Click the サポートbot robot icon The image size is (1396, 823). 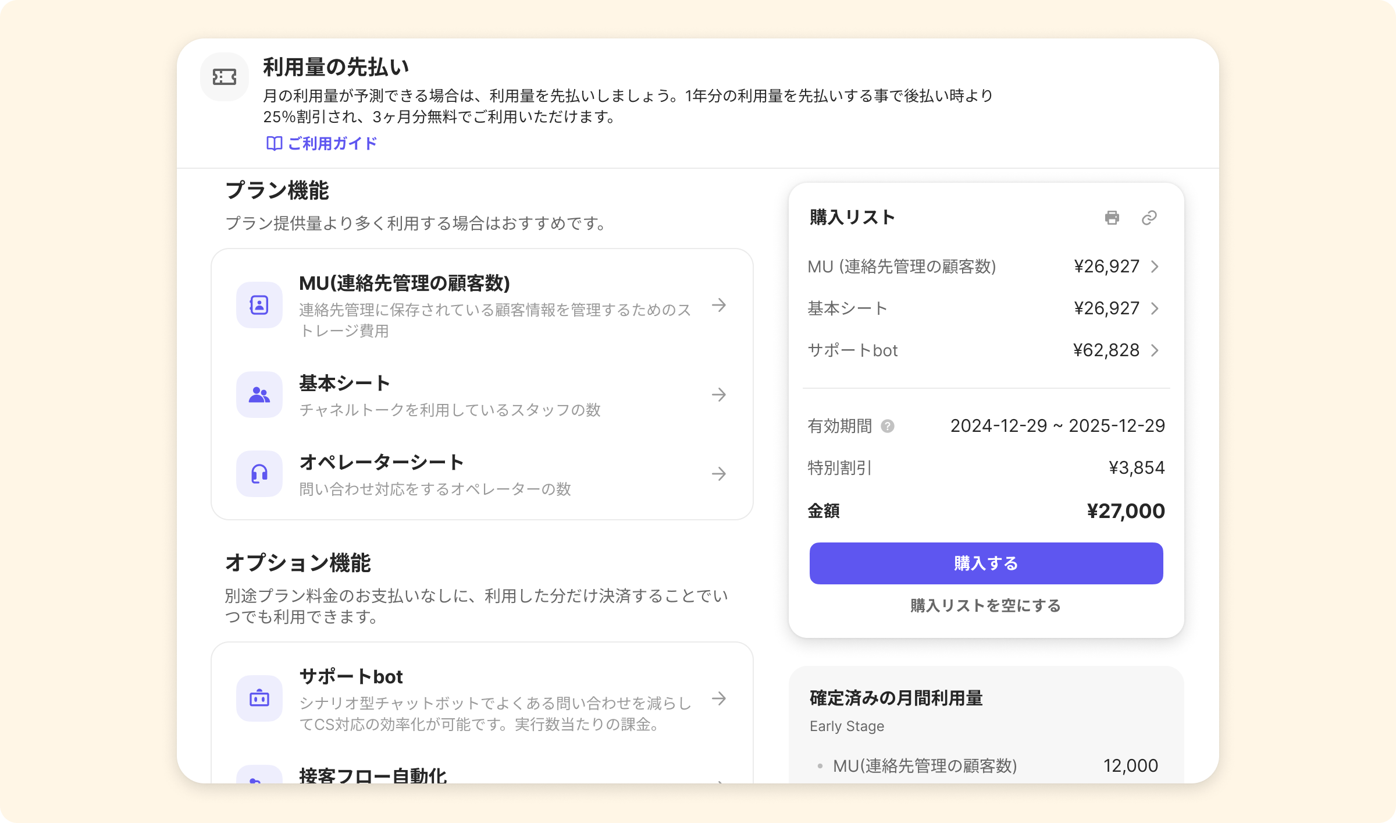(259, 698)
